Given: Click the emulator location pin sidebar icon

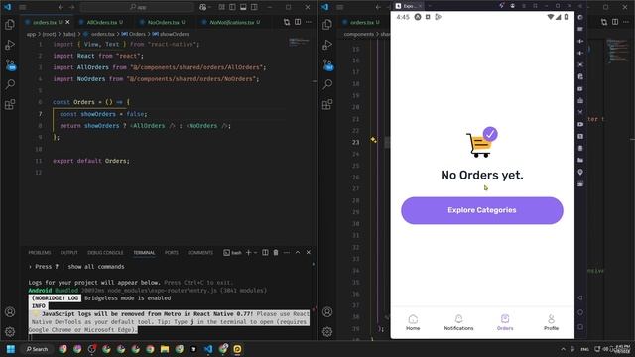Looking at the screenshot, I should [580, 172].
